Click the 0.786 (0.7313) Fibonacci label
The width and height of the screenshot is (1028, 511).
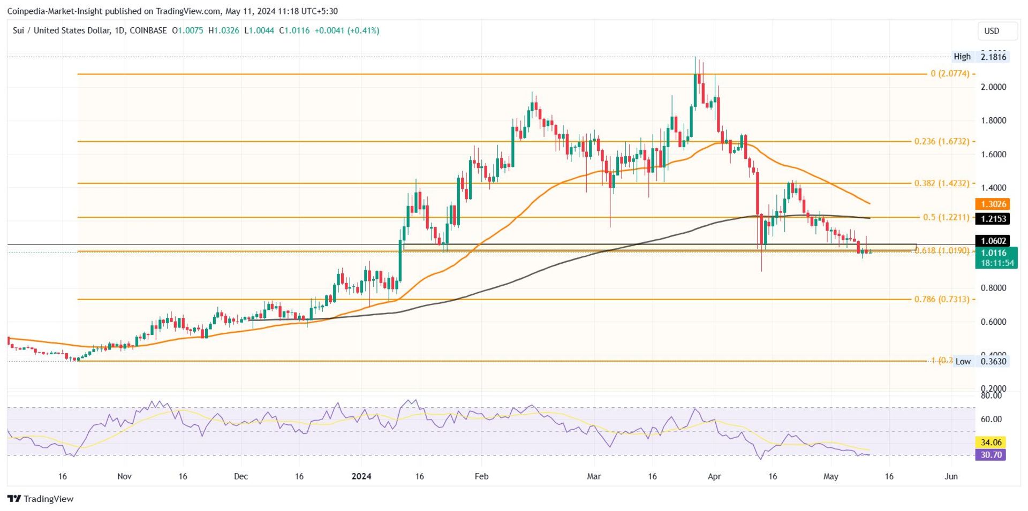pyautogui.click(x=942, y=299)
